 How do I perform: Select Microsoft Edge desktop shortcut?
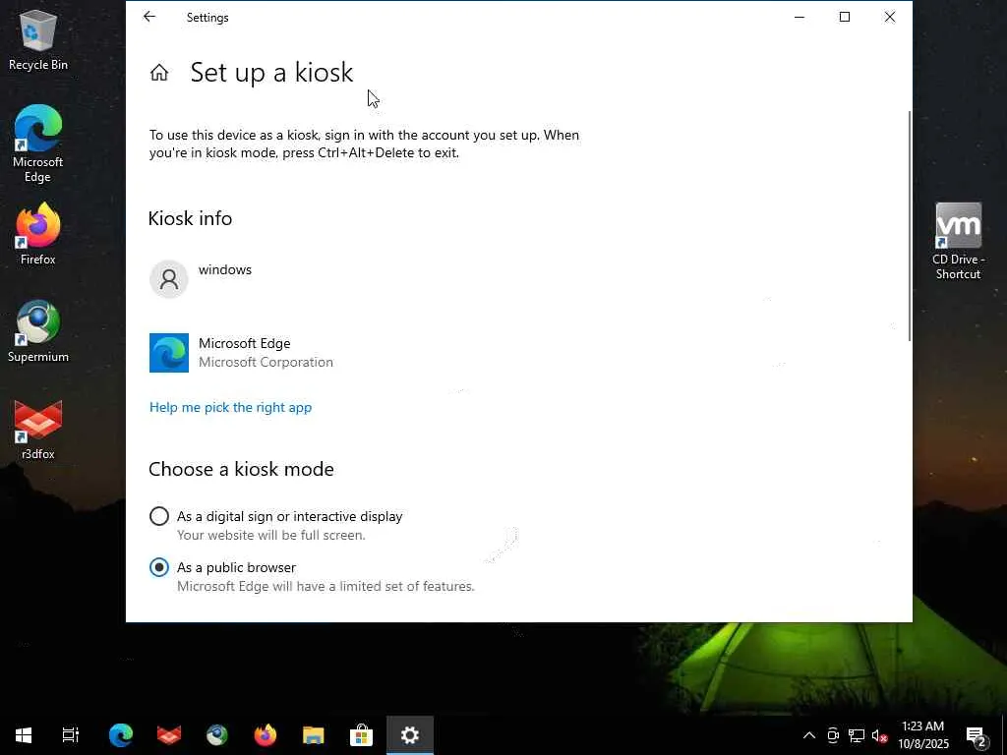pyautogui.click(x=38, y=144)
